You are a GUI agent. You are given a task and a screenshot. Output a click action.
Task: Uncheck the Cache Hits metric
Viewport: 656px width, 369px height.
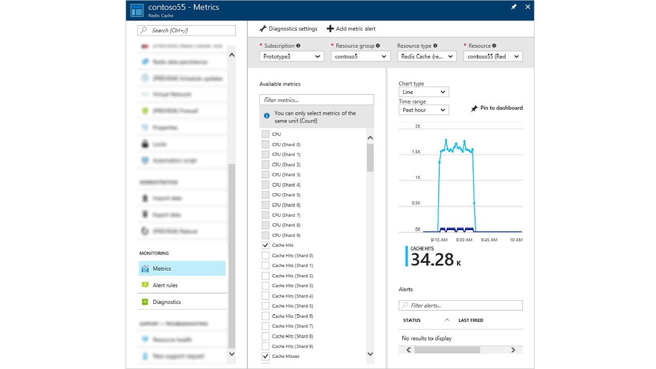click(265, 245)
